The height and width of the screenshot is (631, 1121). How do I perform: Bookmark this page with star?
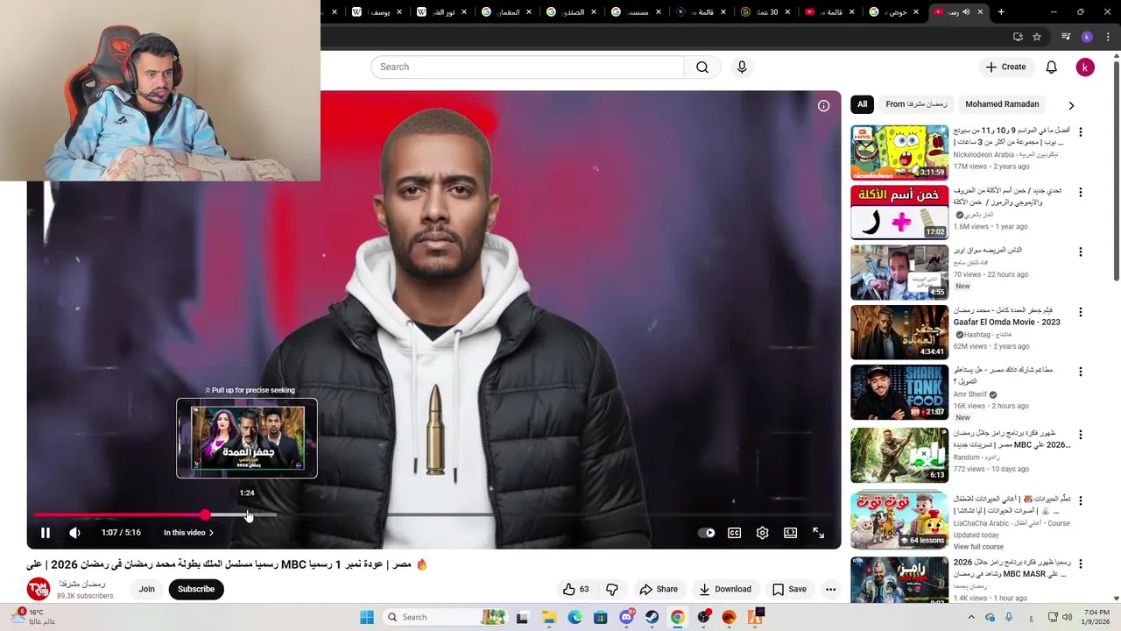coord(1037,37)
